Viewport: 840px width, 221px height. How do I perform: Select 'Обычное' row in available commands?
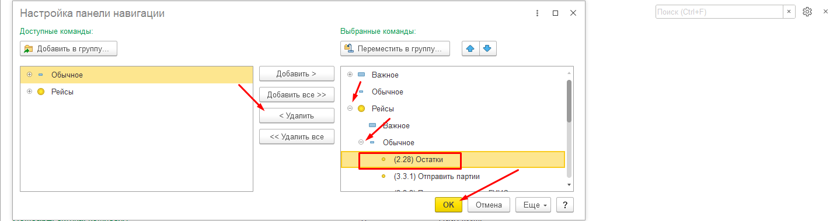[x=137, y=75]
